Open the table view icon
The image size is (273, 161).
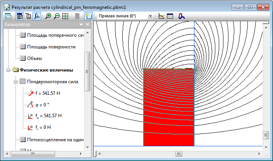click(170, 16)
